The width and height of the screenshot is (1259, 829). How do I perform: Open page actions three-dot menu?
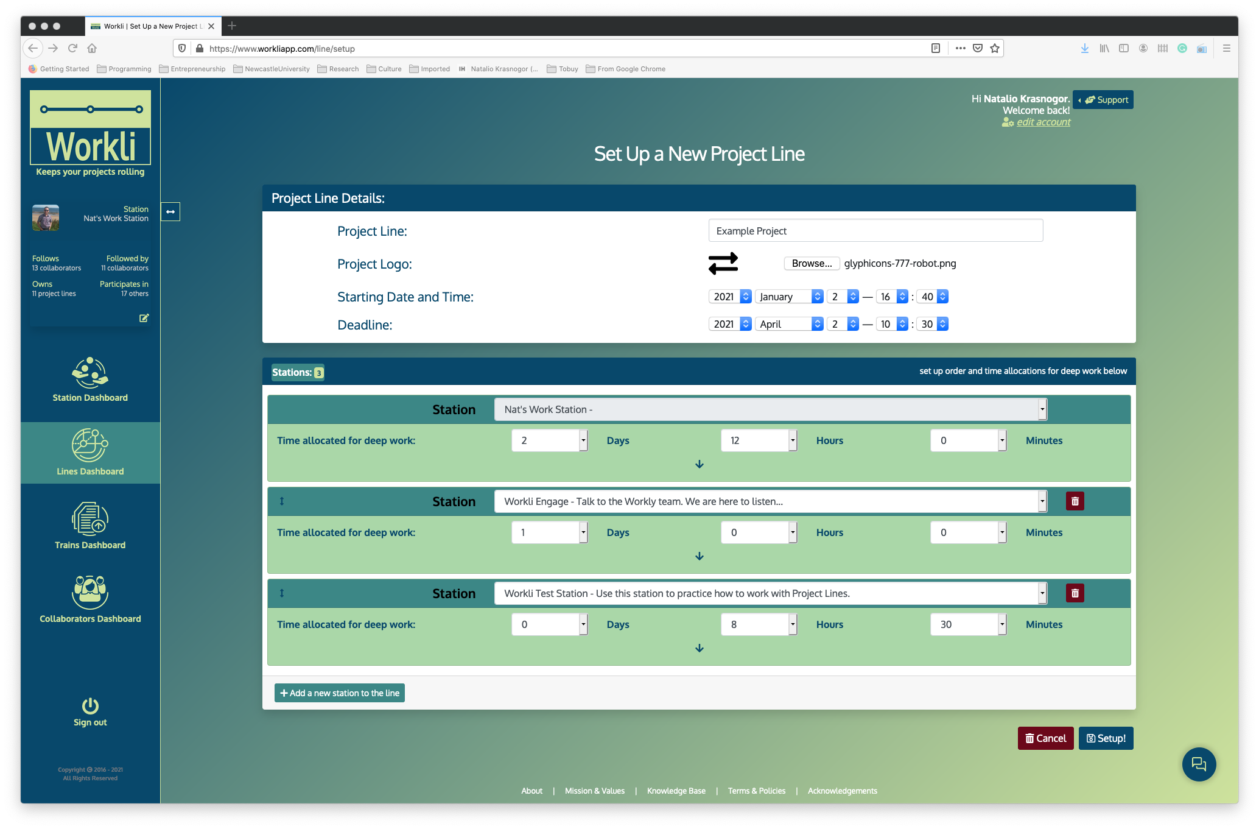[960, 48]
